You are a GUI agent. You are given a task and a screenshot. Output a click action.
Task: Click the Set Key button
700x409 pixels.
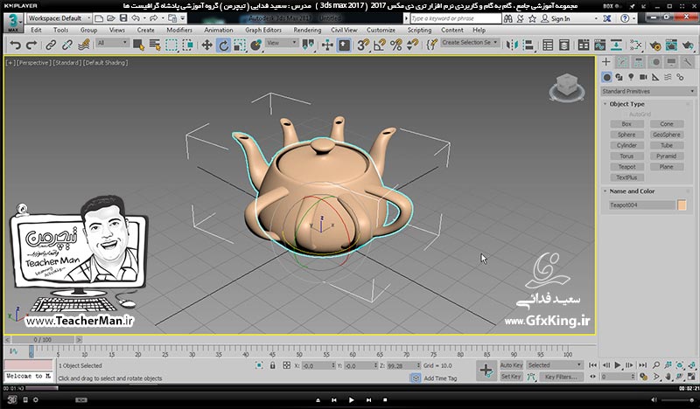[x=511, y=377]
